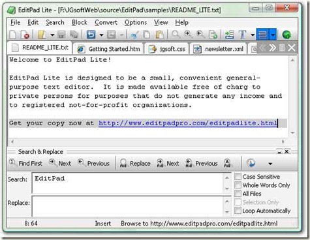
Task: Click the editor vertical scrollbar down arrow
Action: 292,133
